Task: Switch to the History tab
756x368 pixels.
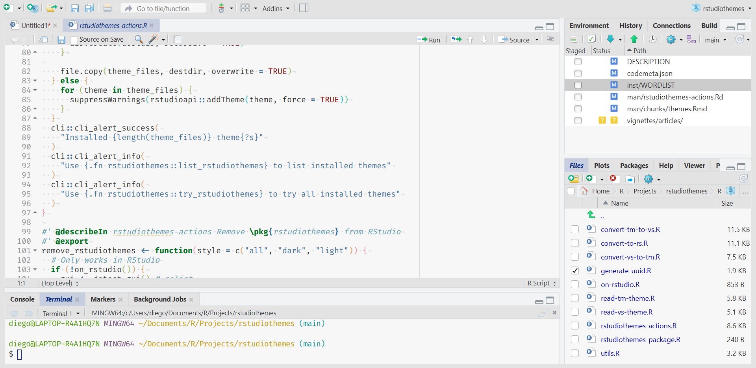Action: [x=630, y=26]
